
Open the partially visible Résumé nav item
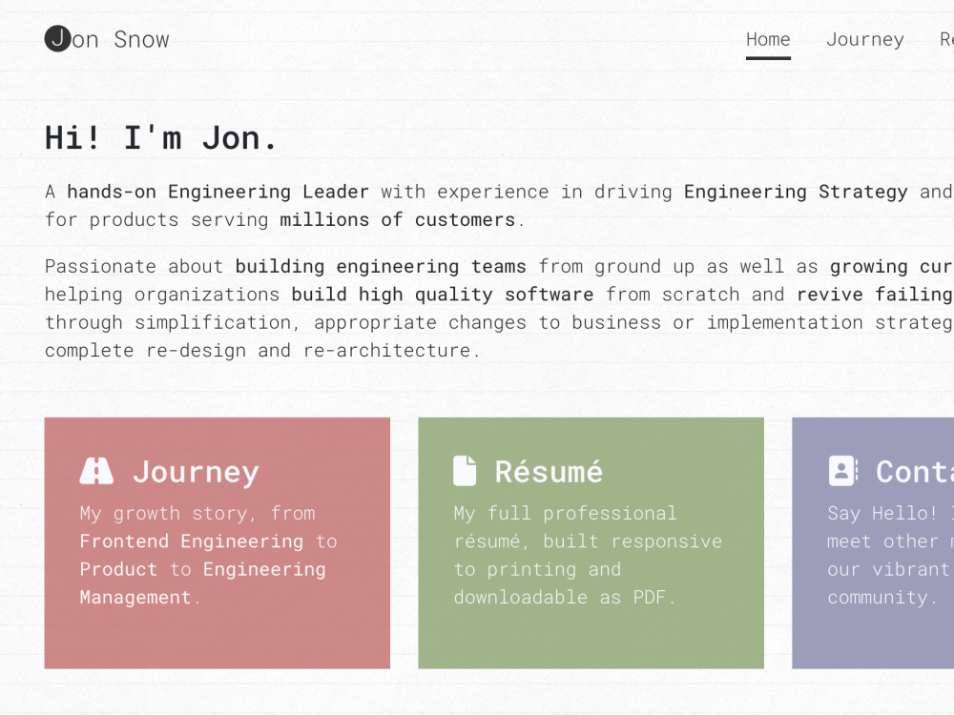[946, 39]
